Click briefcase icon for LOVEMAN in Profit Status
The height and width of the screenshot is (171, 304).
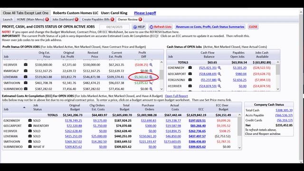coord(26,77)
